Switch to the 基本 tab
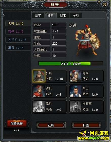Screen dimensions: 111x142 38,15
